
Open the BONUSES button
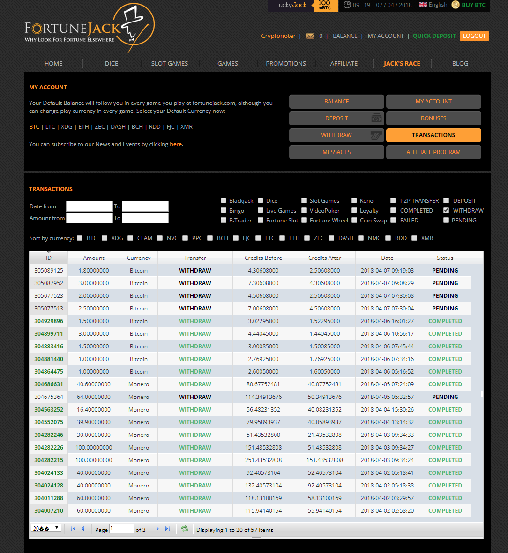[x=433, y=118]
